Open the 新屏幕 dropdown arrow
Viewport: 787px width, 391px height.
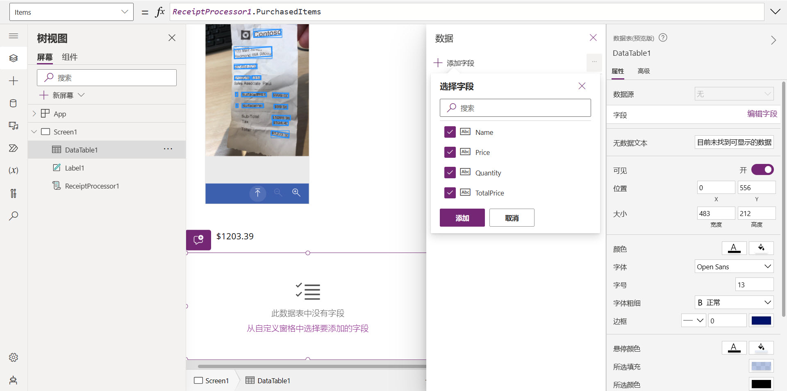(x=81, y=95)
